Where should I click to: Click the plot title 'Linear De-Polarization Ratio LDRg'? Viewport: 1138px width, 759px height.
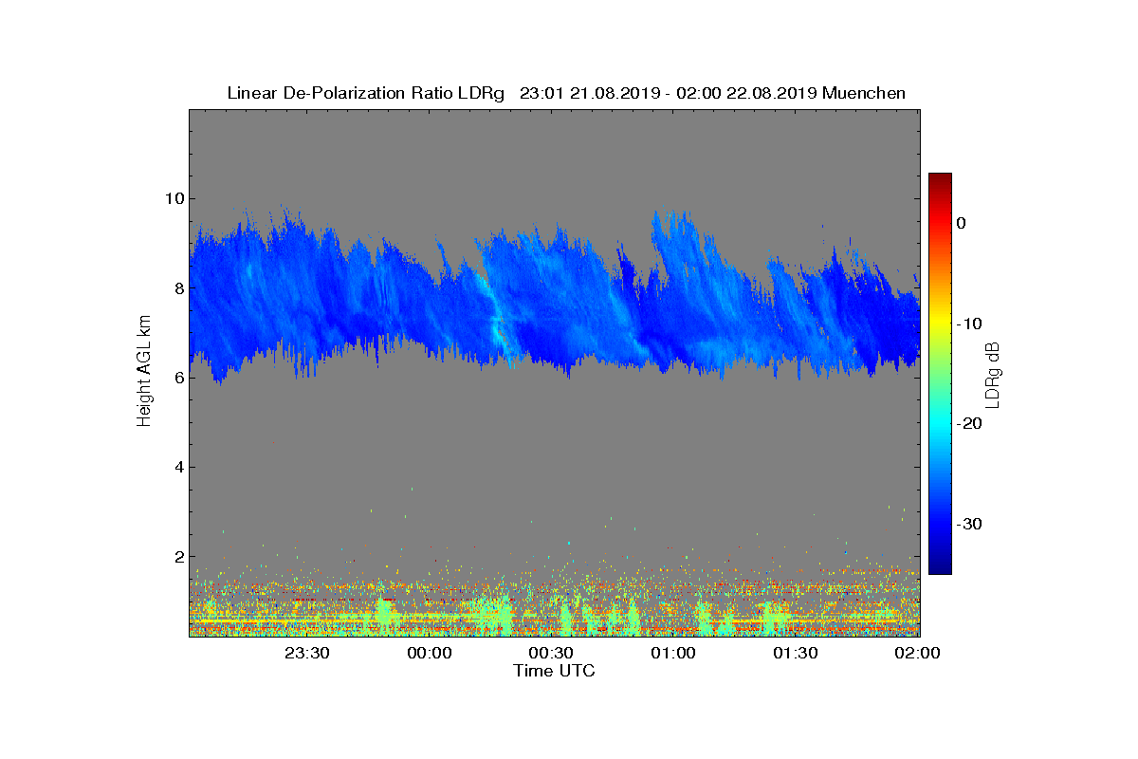pos(368,93)
